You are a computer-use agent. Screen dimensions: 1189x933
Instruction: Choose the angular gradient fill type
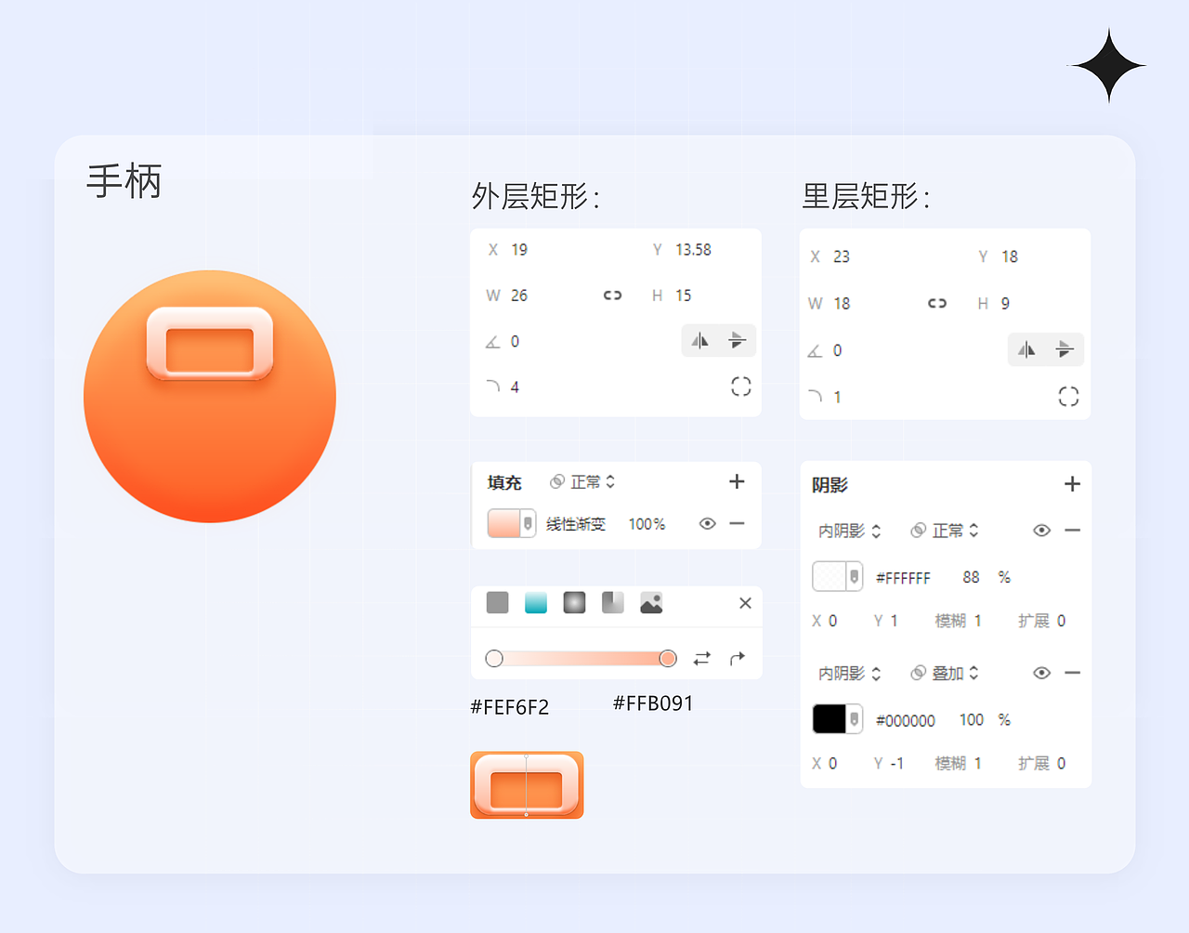tap(611, 603)
